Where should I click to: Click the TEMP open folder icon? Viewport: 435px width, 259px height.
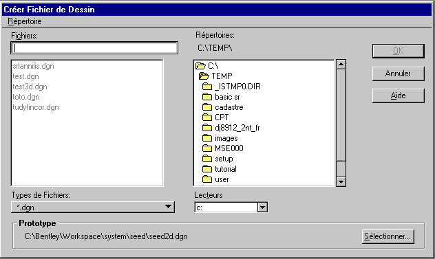[x=204, y=76]
